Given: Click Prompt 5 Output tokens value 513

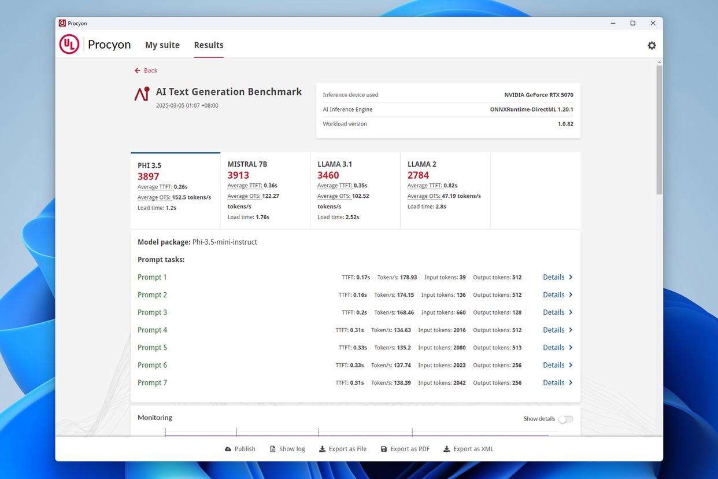Looking at the screenshot, I should pos(517,348).
